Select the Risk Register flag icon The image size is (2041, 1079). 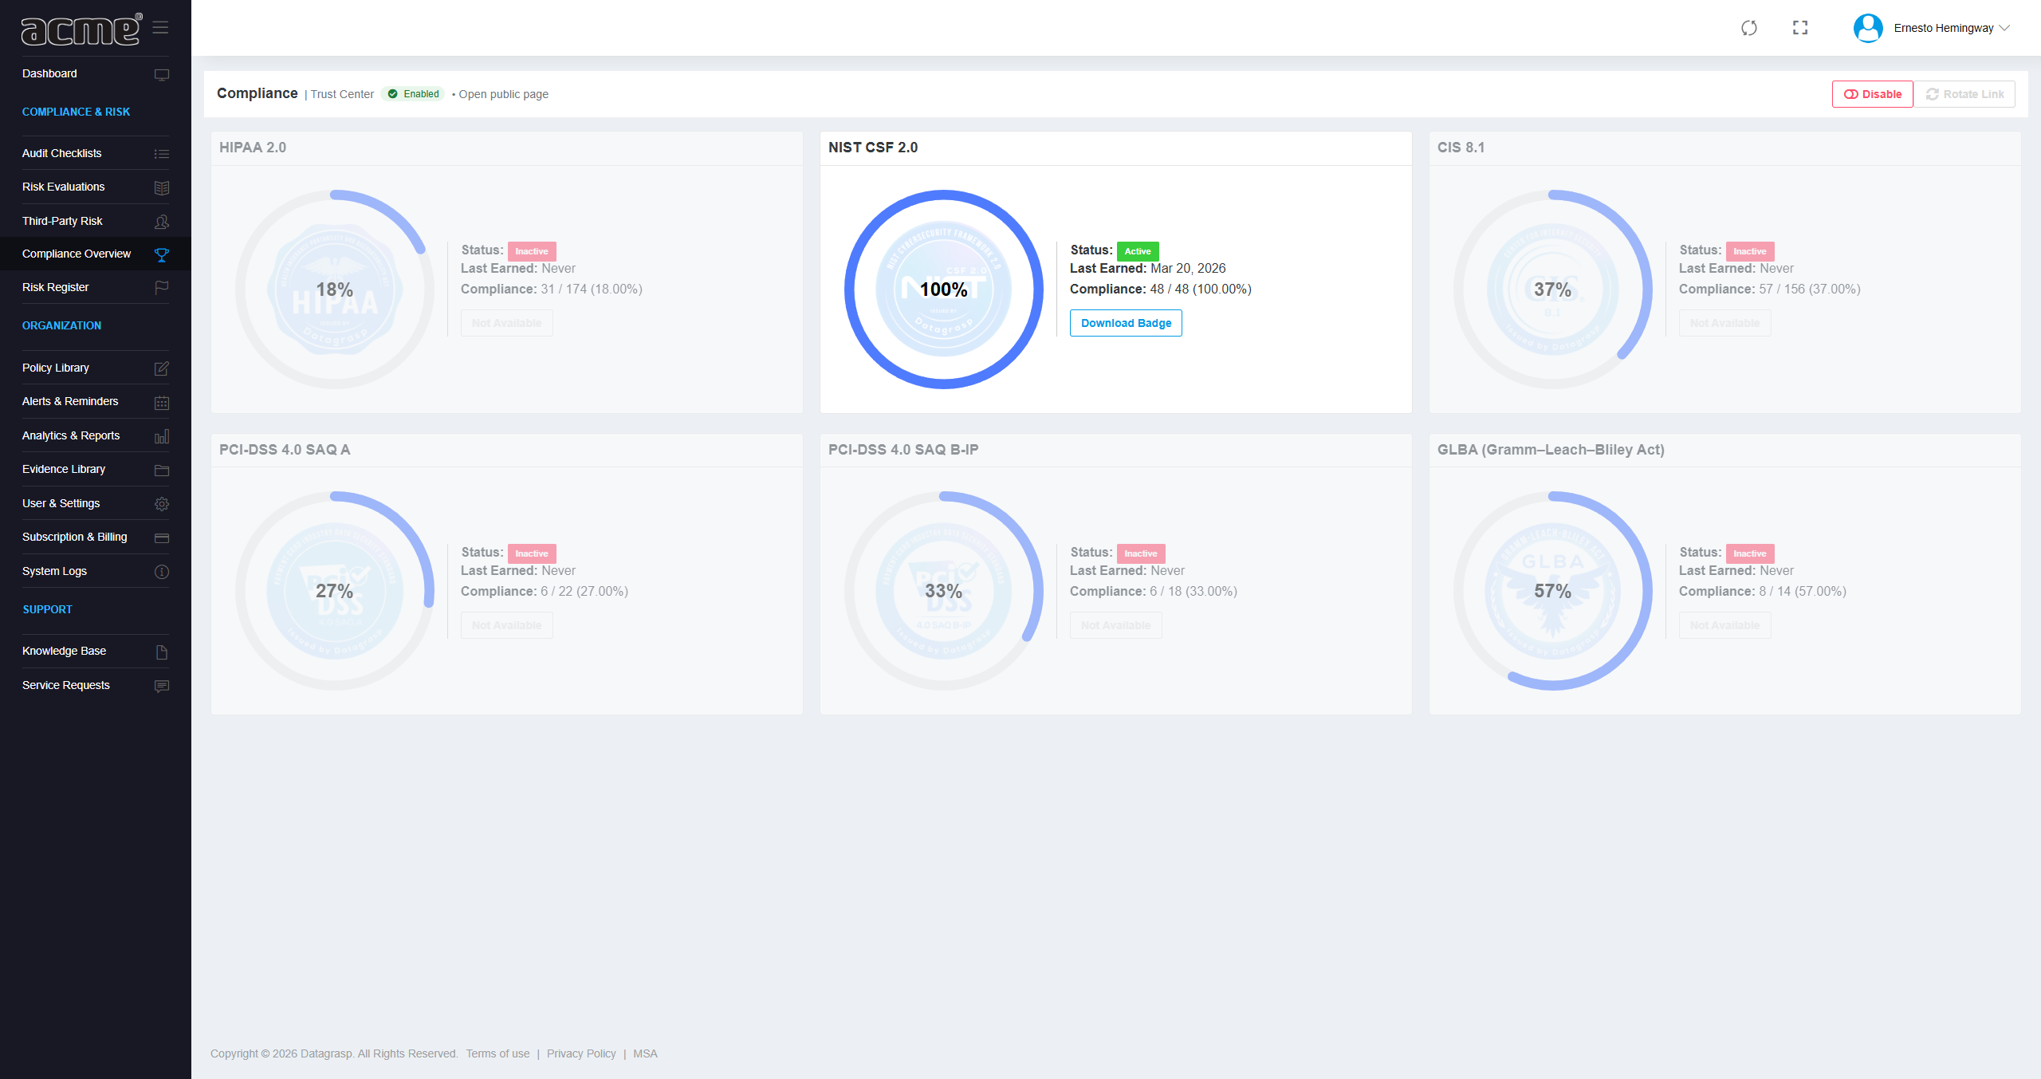pyautogui.click(x=163, y=287)
